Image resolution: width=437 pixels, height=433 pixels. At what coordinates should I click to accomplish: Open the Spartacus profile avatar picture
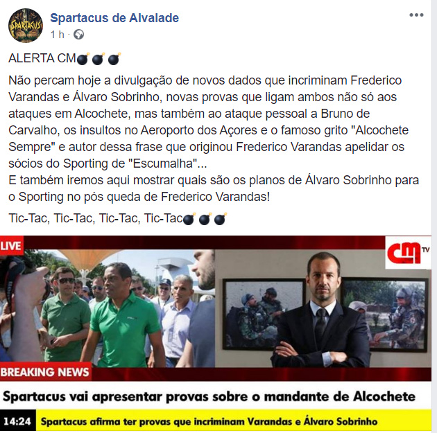click(26, 26)
